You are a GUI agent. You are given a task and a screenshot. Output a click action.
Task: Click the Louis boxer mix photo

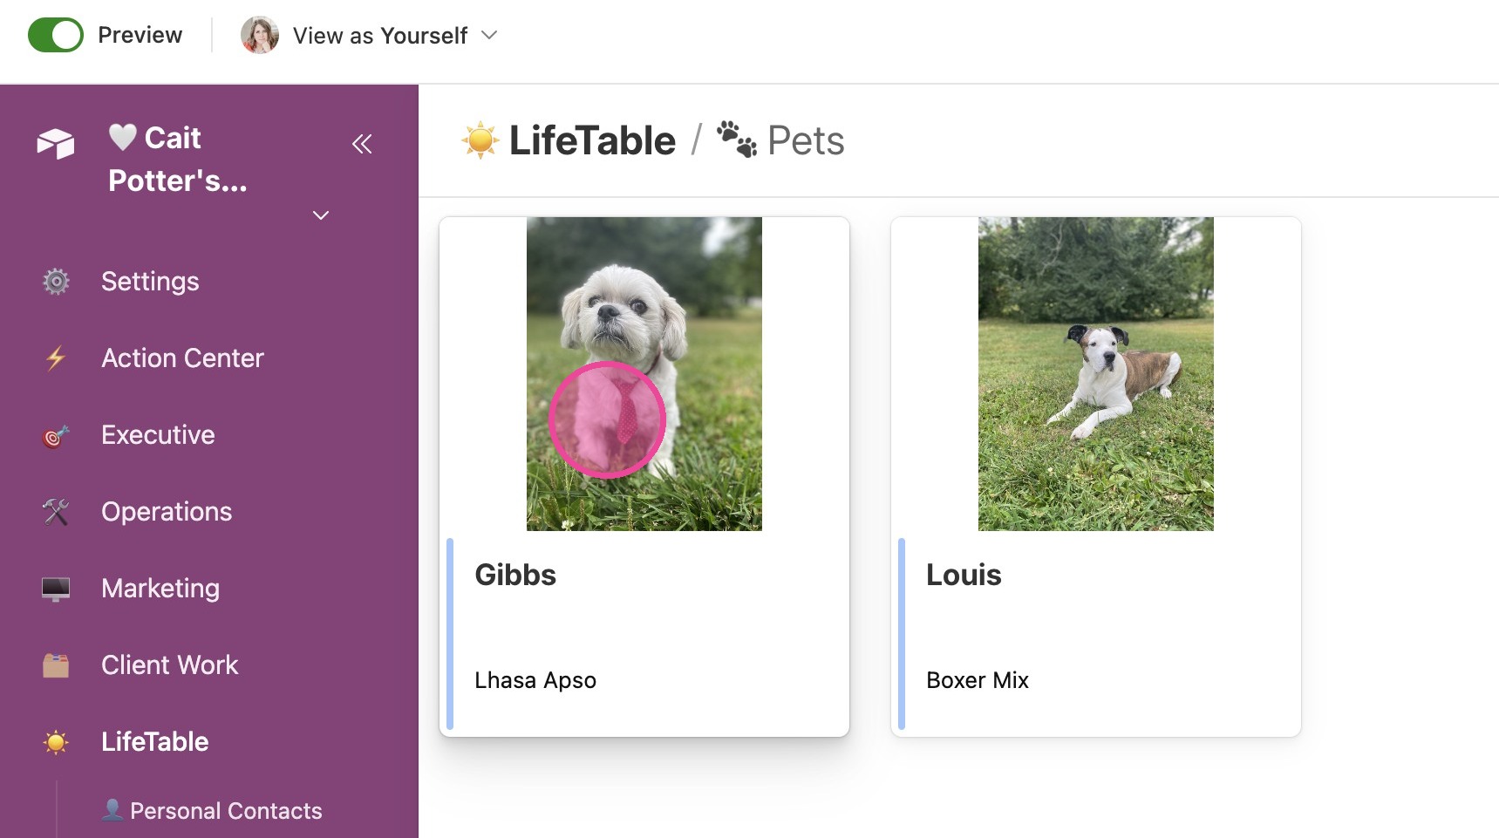click(1096, 374)
